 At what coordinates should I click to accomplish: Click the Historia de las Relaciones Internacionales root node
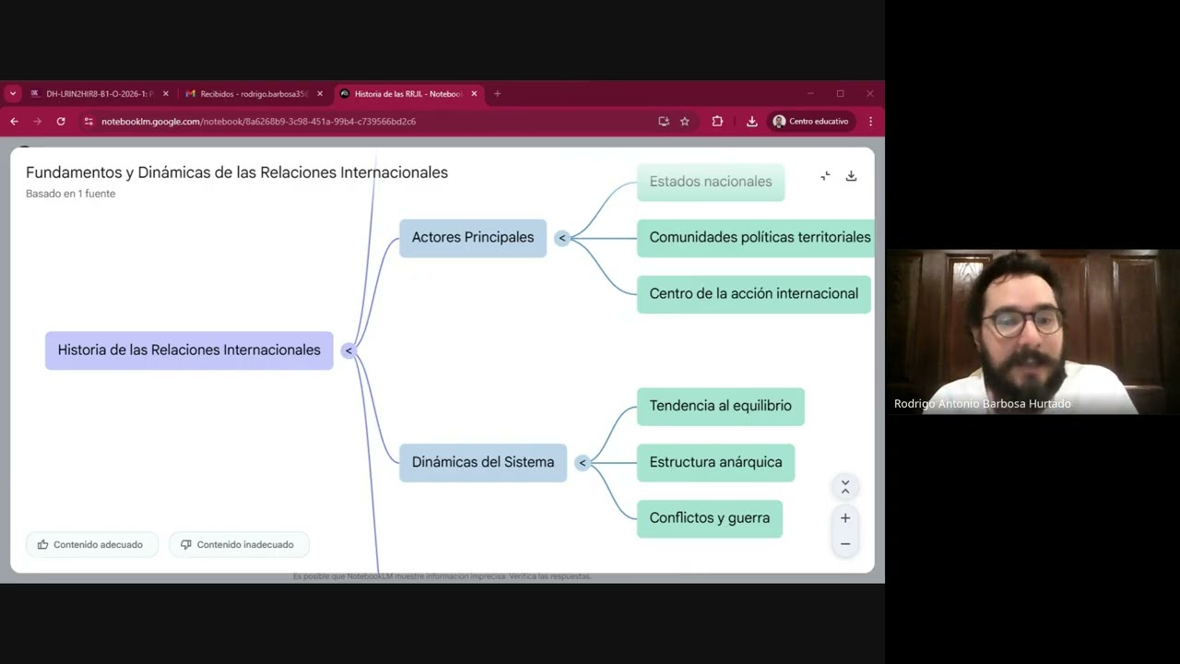tap(189, 350)
